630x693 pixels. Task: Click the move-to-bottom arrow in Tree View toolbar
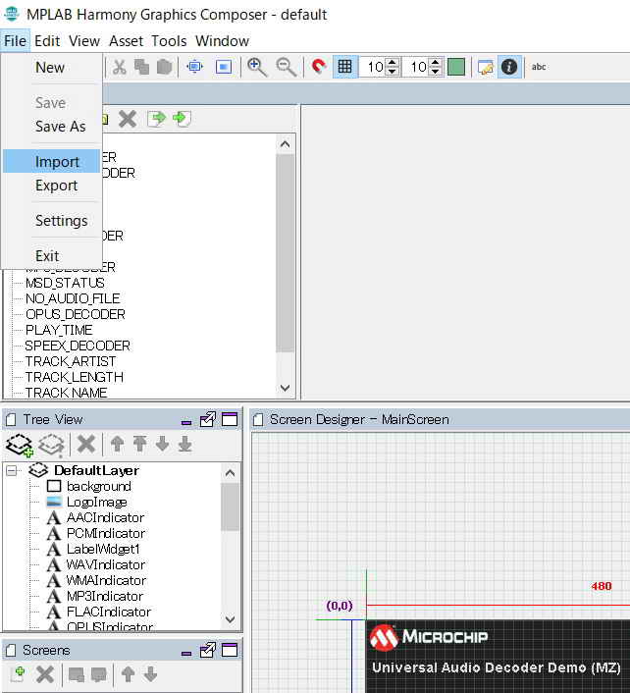pos(184,444)
